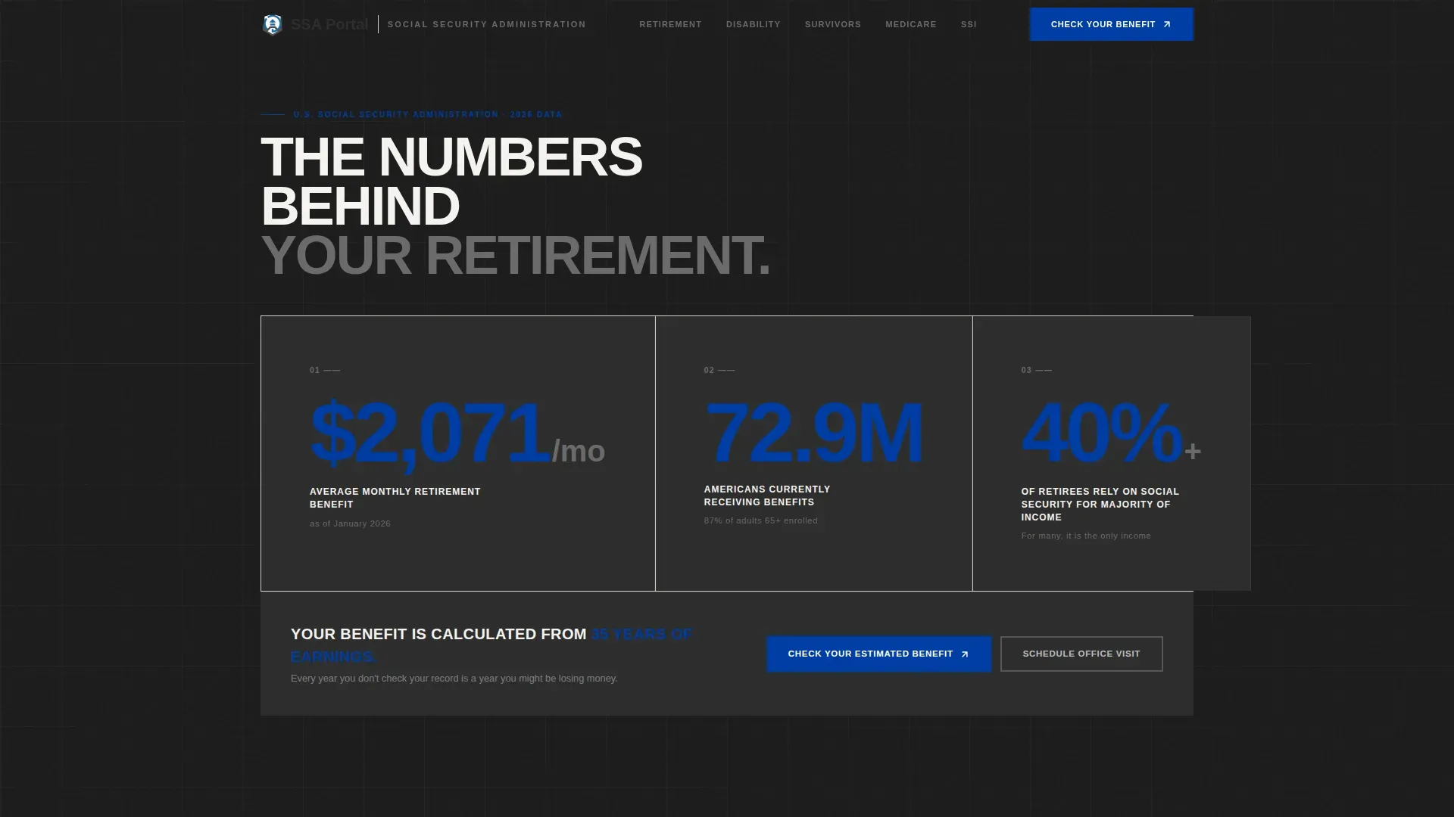The width and height of the screenshot is (1454, 817).
Task: Click "Every year you don't check your record" text
Action: coord(454,679)
